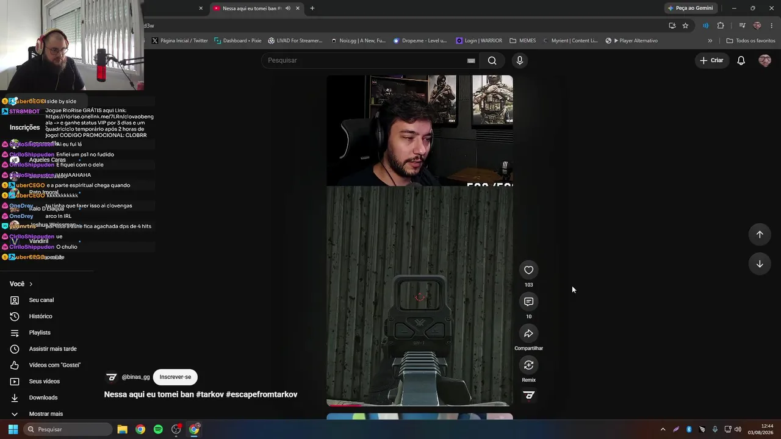Open the media controls icon in Chrome toolbar

(x=742, y=26)
